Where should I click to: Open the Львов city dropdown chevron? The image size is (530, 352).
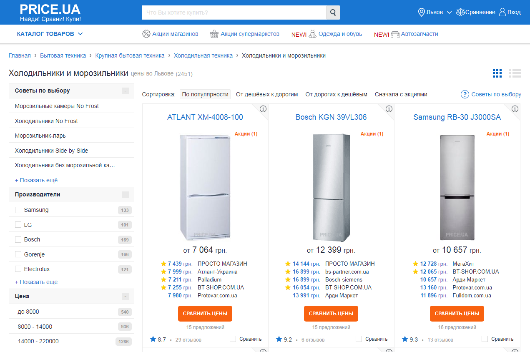point(449,13)
